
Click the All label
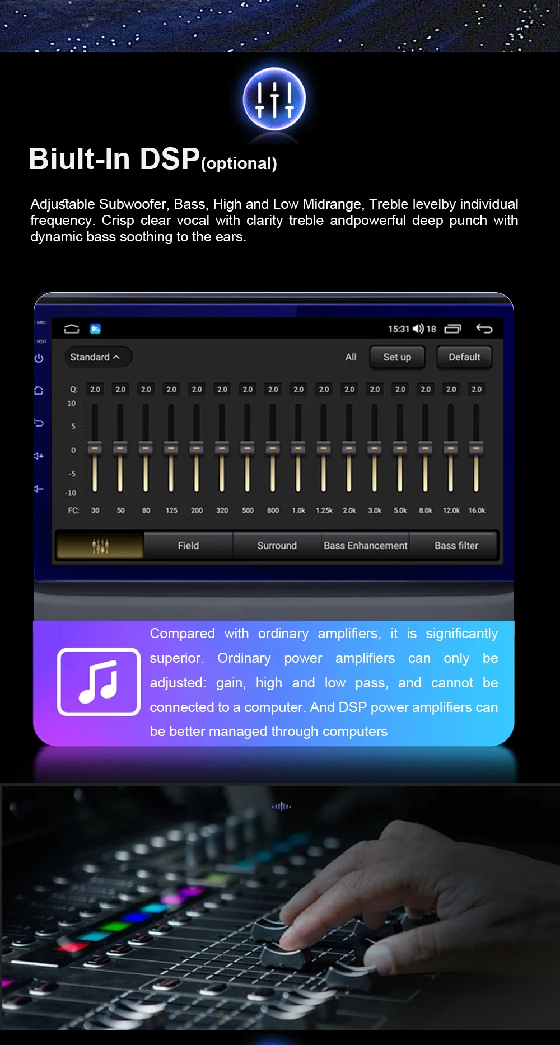click(x=351, y=357)
